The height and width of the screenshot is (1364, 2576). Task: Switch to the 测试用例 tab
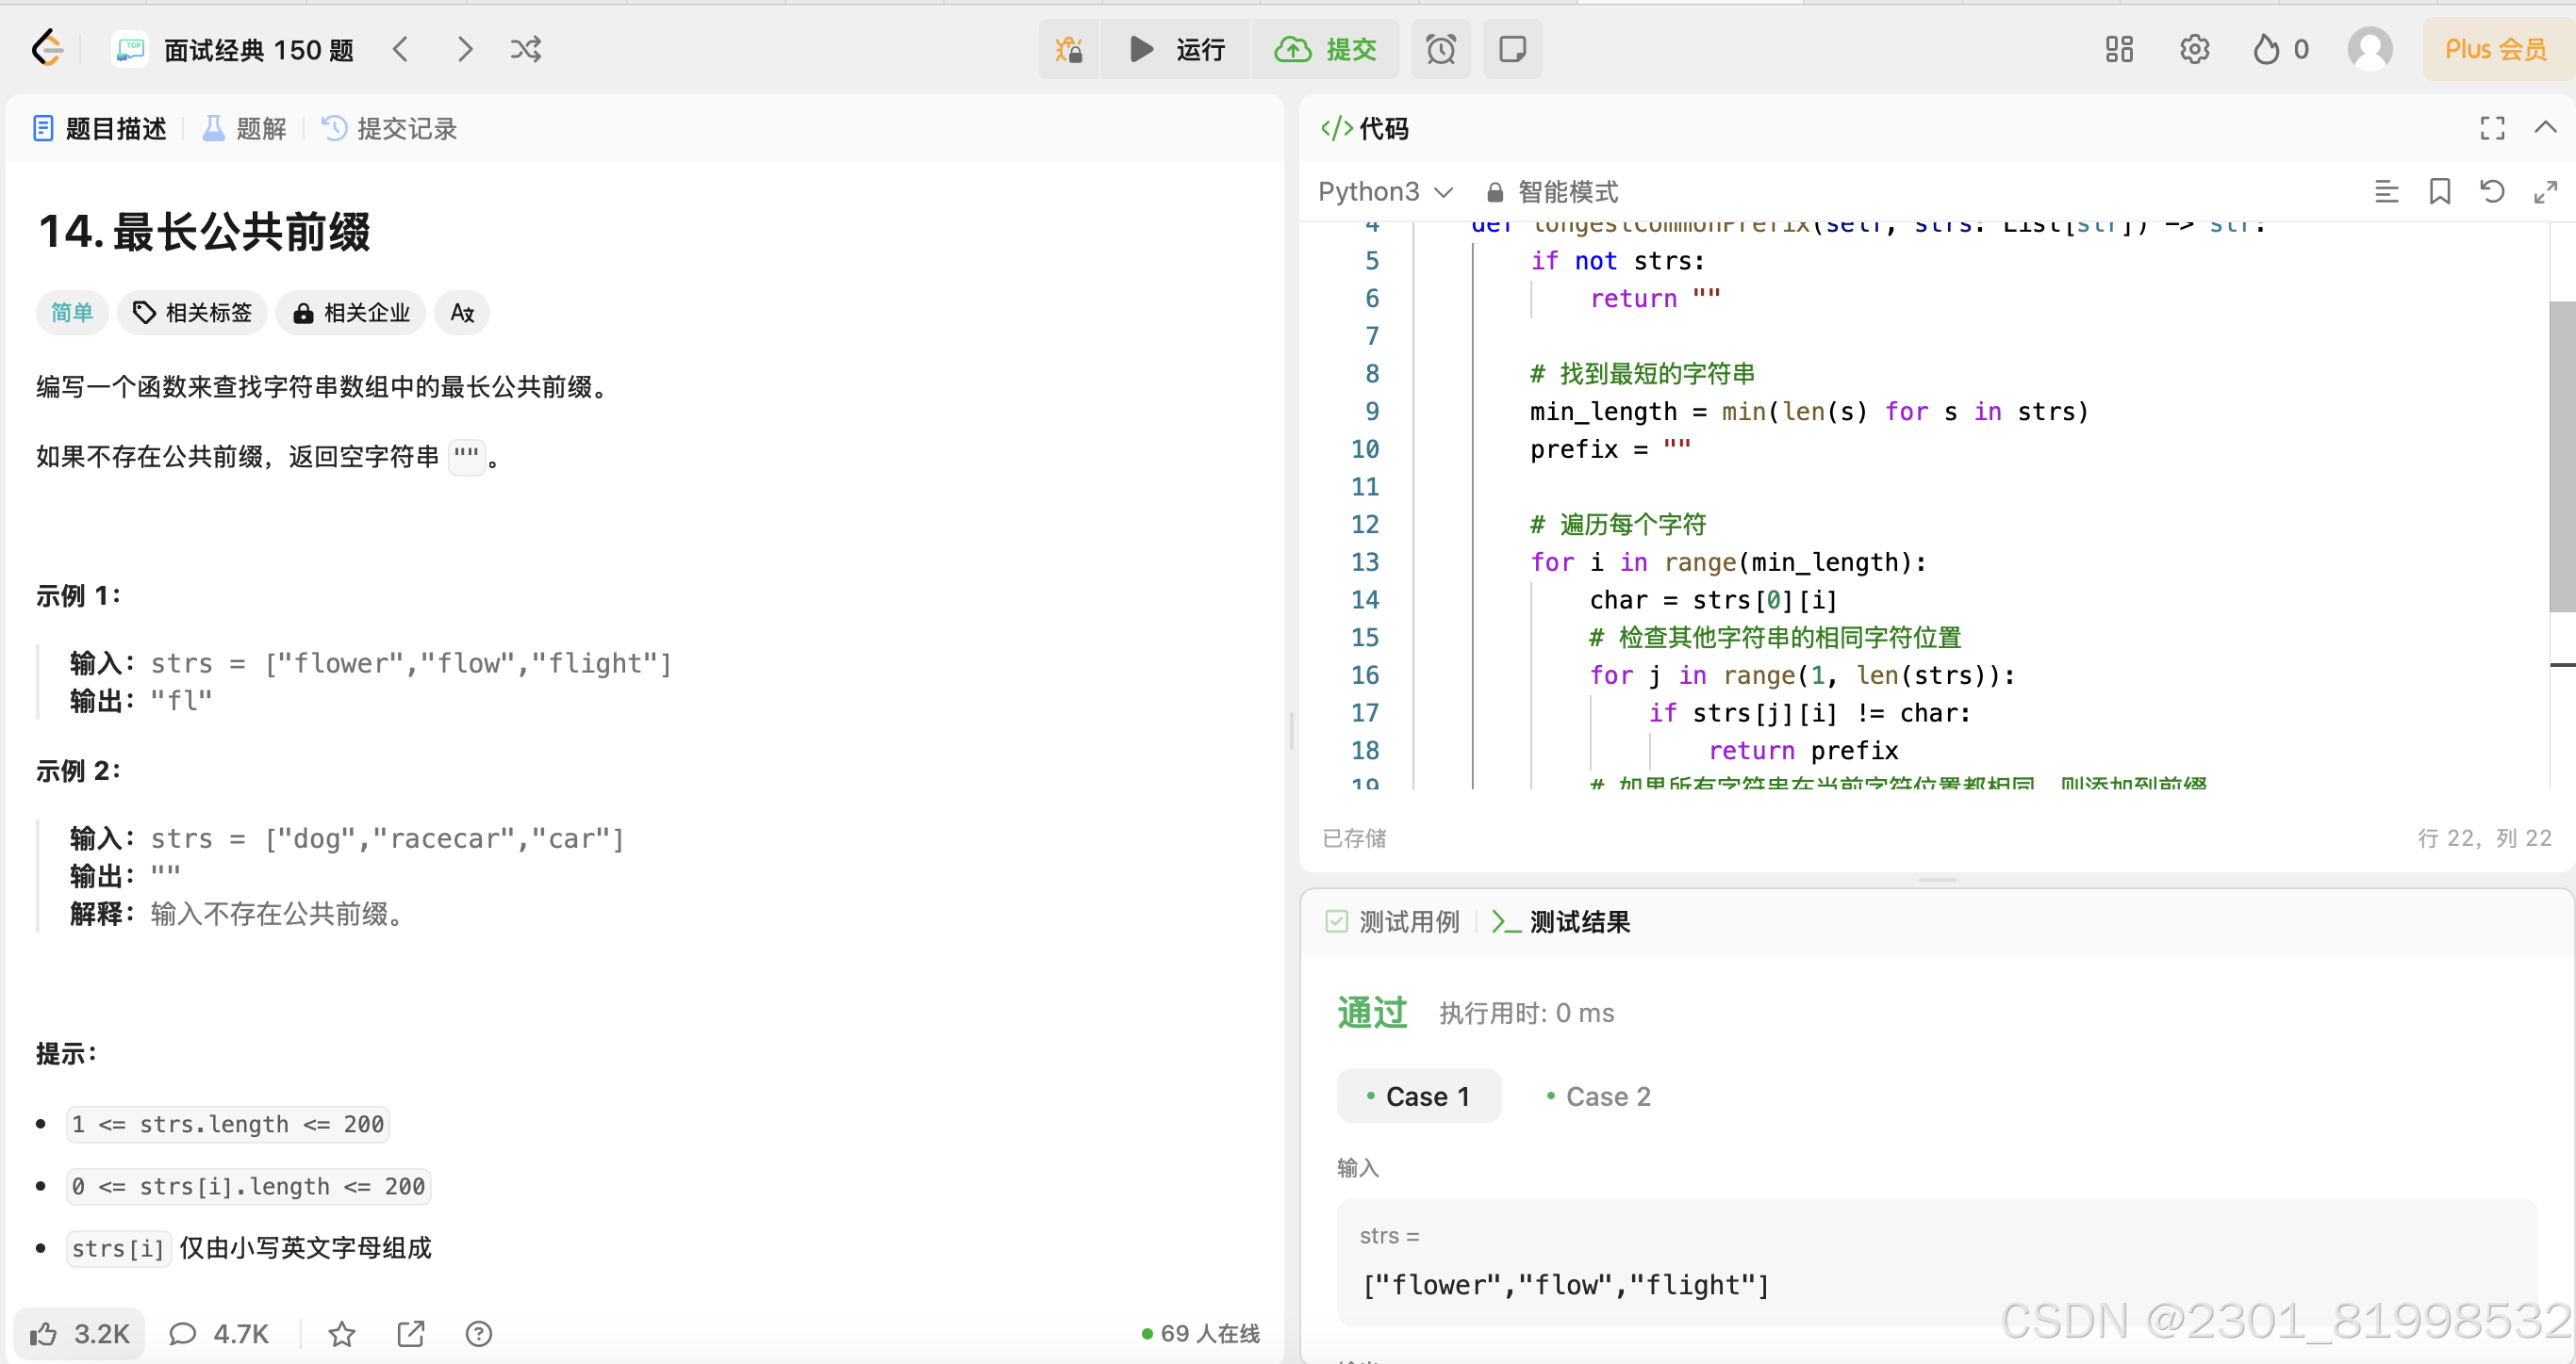pyautogui.click(x=1392, y=920)
